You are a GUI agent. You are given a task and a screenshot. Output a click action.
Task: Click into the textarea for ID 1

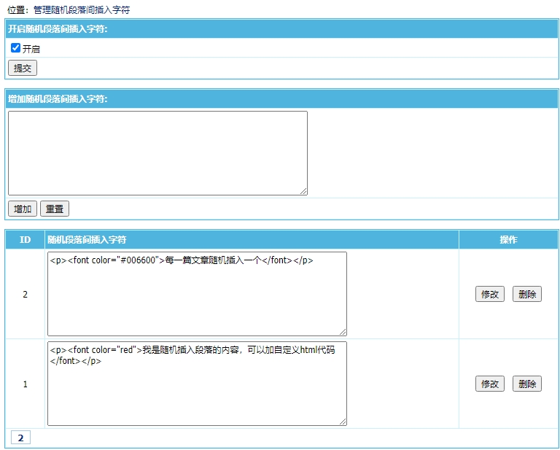coord(197,384)
